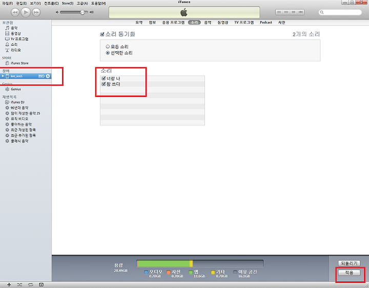Image resolution: width=369 pixels, height=288 pixels.
Task: Click the Play button
Action: tap(26, 12)
